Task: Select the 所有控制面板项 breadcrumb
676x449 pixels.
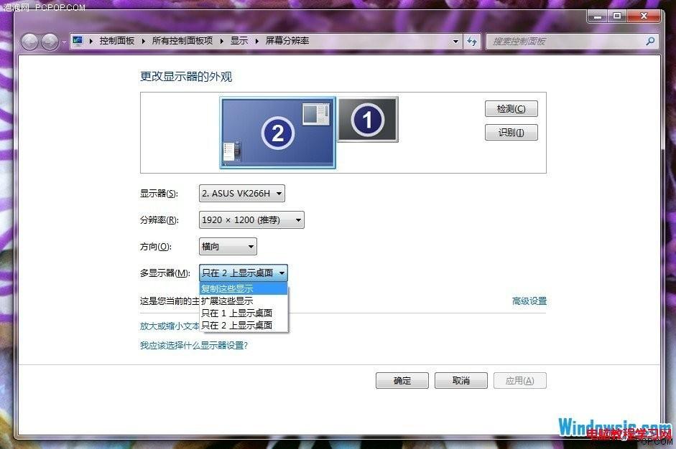Action: pyautogui.click(x=182, y=41)
